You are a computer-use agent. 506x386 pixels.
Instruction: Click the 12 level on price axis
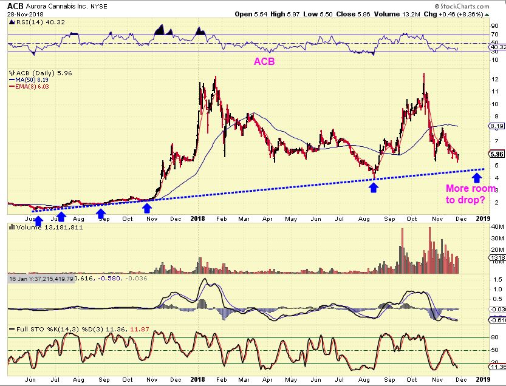494,79
